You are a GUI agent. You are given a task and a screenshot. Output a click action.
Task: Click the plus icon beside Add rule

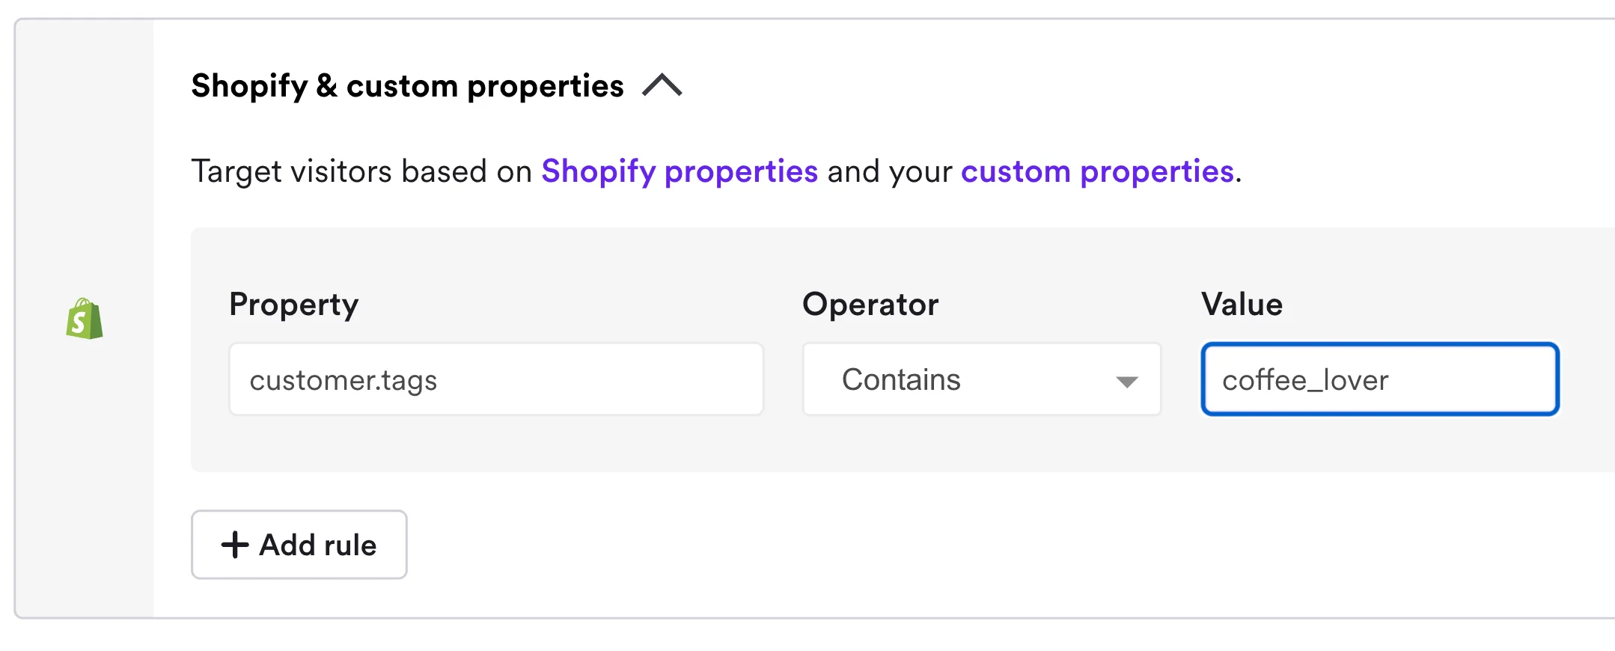235,545
